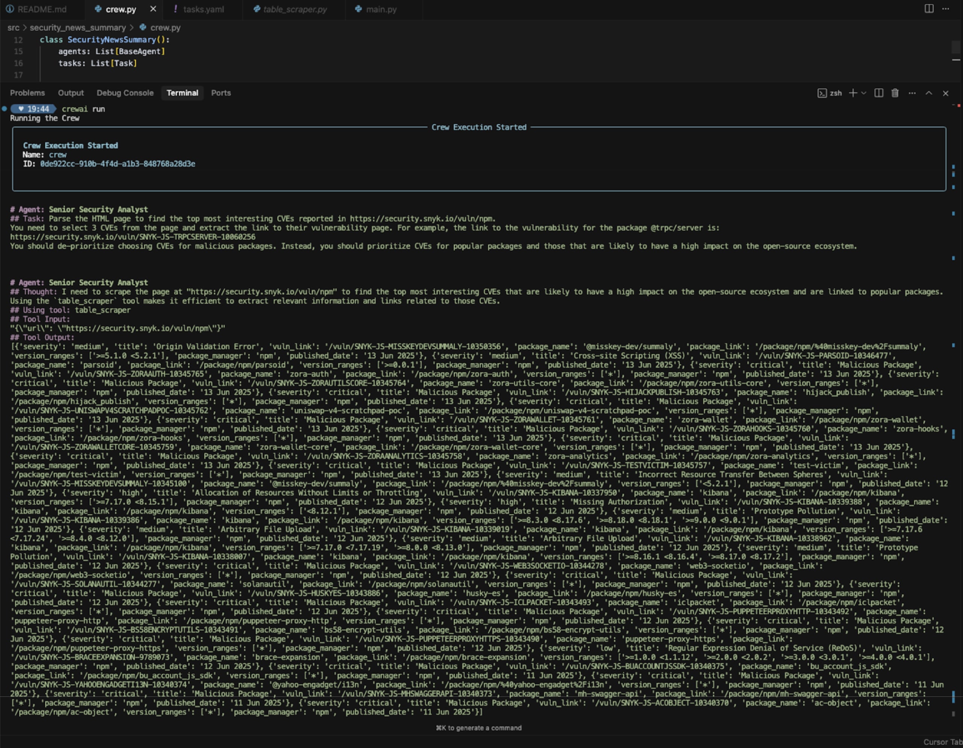The image size is (963, 748).
Task: Click the snyk TRPCSERVER vulnerability URL
Action: click(133, 237)
